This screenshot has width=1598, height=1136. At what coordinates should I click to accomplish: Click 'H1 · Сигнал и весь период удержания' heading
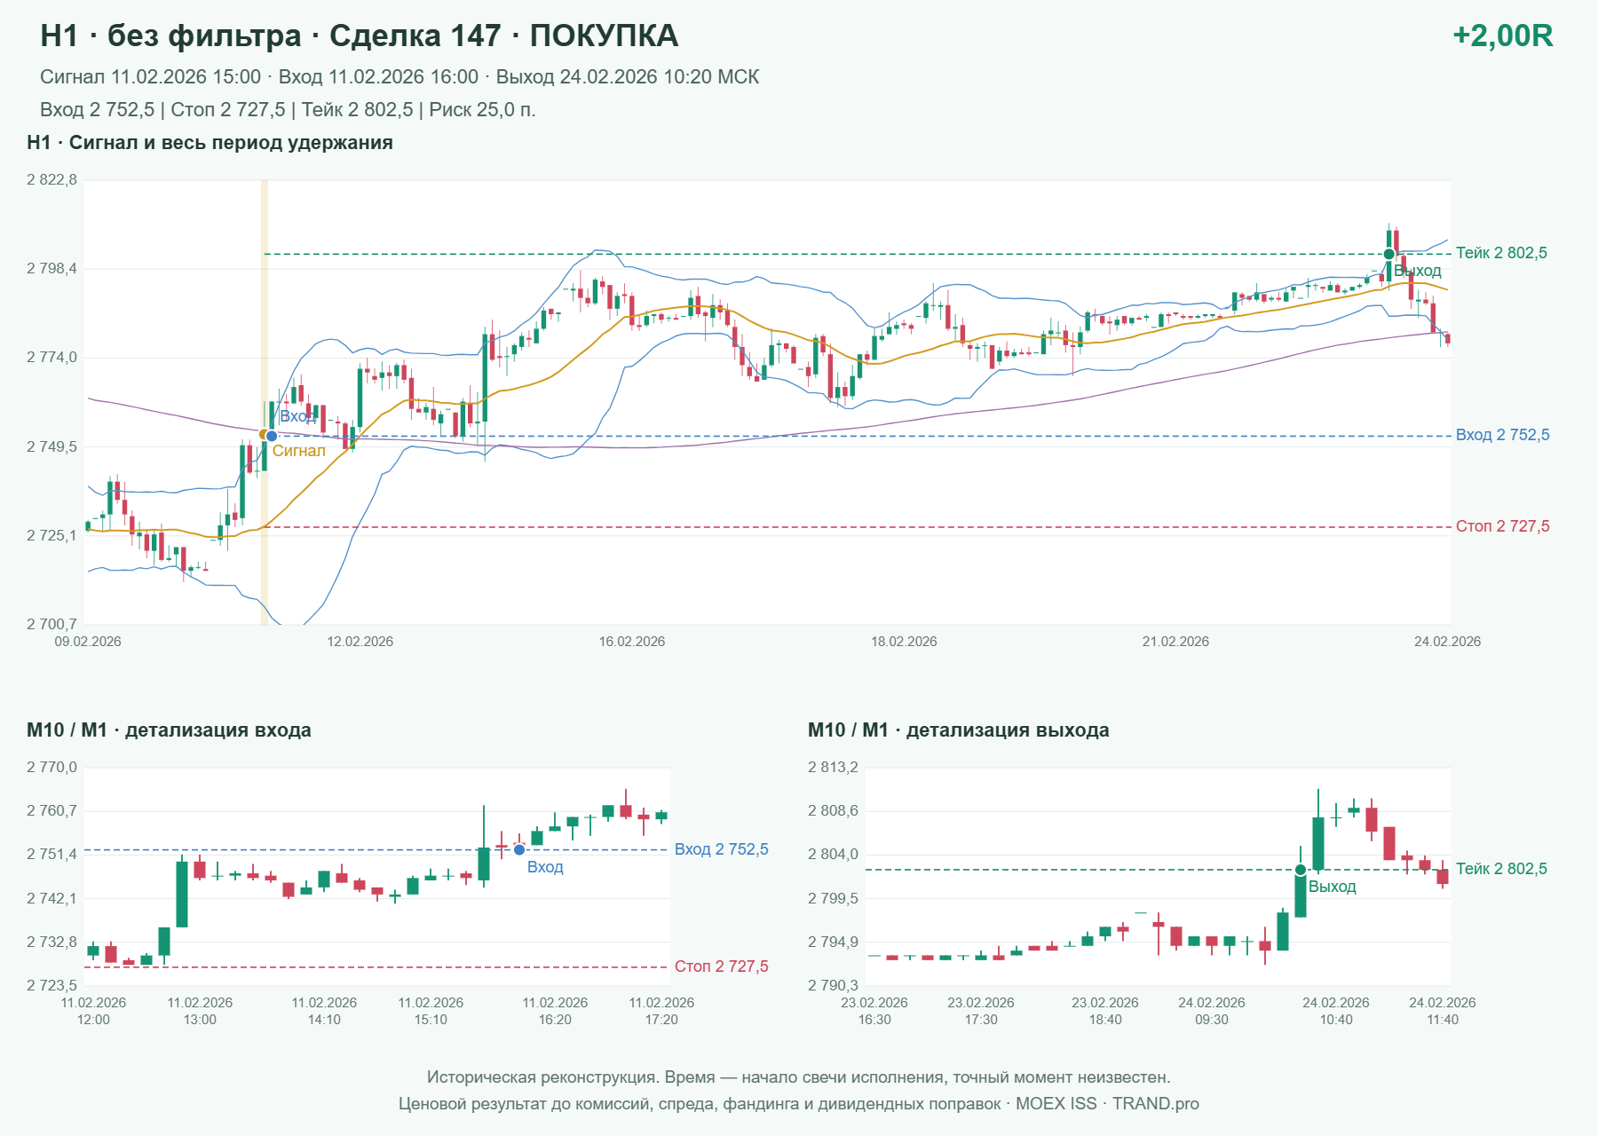click(210, 143)
